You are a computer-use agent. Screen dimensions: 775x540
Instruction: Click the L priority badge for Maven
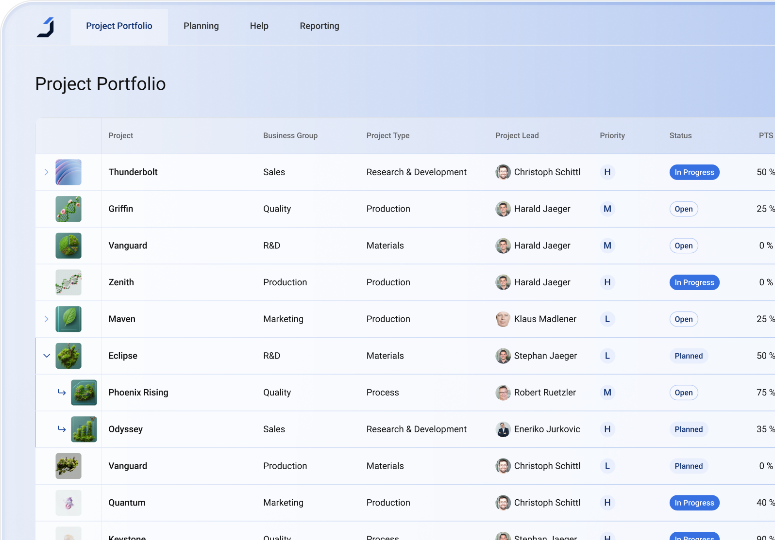[x=607, y=319]
